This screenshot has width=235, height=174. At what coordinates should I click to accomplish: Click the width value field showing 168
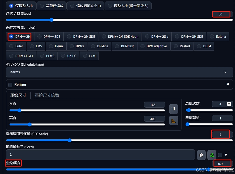155,105
